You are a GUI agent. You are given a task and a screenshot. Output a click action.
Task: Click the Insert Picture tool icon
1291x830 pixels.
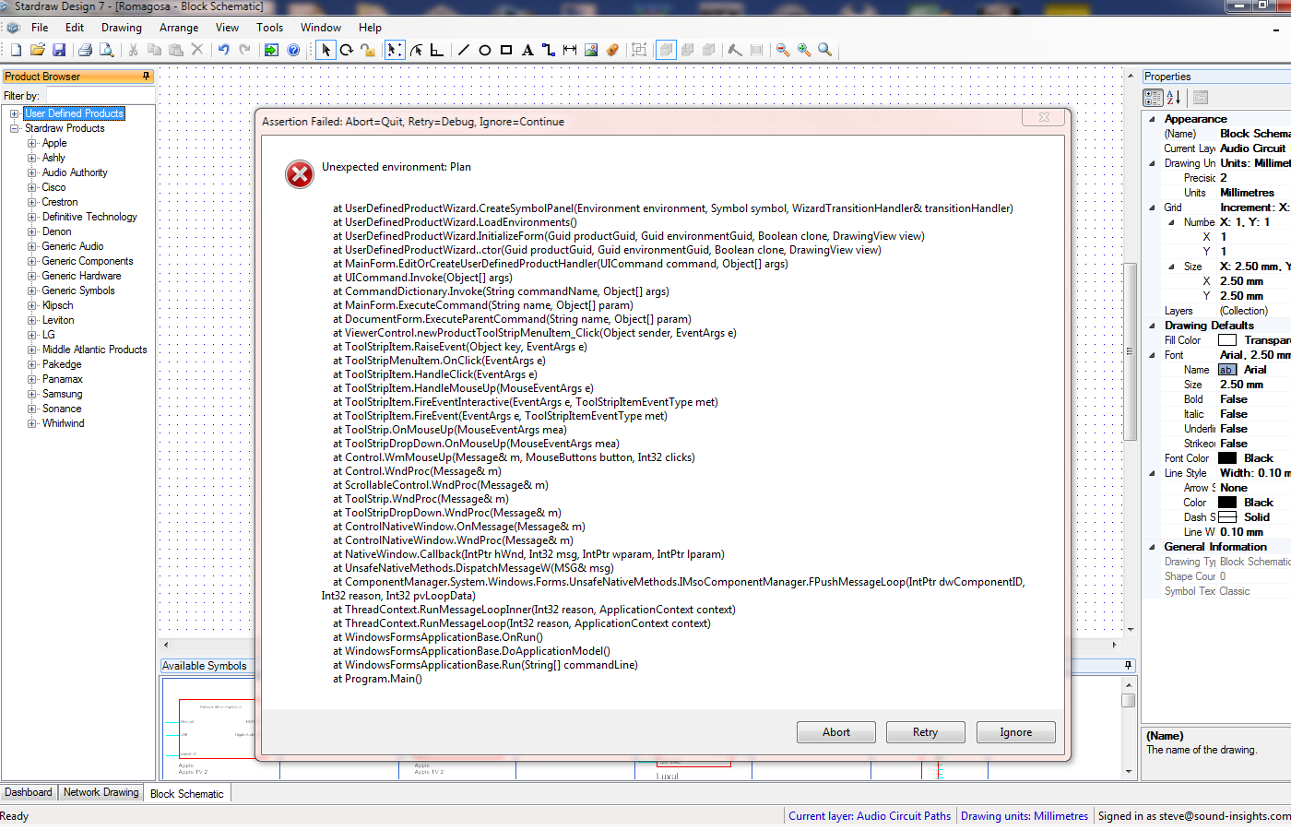click(x=591, y=50)
